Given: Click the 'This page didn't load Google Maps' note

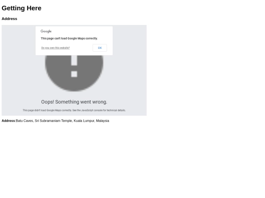Looking at the screenshot, I should coord(74,110).
